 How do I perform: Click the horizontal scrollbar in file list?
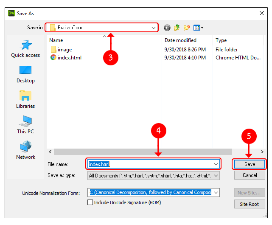click(143, 152)
